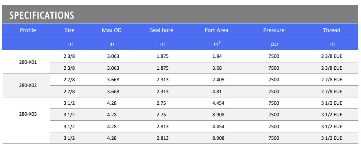Click the SPECIFICATIONS title header

[x=42, y=15]
